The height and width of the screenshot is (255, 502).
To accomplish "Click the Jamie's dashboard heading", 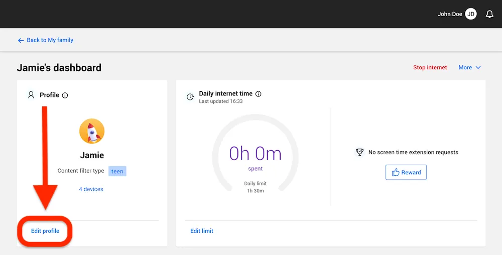I will pyautogui.click(x=59, y=68).
